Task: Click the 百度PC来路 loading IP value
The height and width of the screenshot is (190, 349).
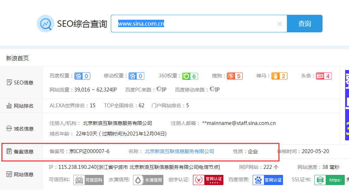Action: click(x=161, y=89)
